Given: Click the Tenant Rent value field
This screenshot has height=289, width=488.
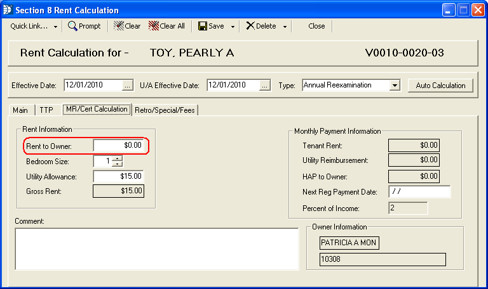Looking at the screenshot, I should [414, 145].
